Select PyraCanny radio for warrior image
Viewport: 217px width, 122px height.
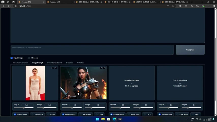81,114
